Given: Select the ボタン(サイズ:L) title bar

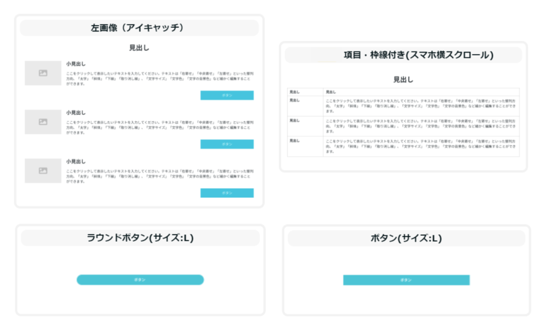Looking at the screenshot, I should pyautogui.click(x=406, y=238).
